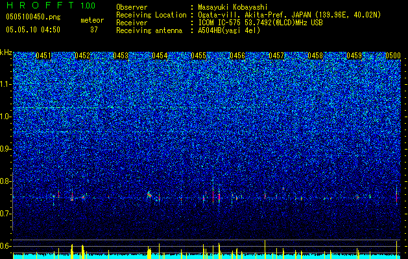
Task: Click the 0.6 kHz axis label
Action: click(x=6, y=246)
